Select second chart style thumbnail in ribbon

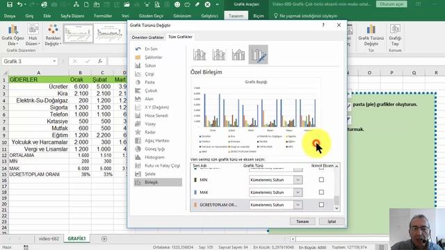point(109,34)
